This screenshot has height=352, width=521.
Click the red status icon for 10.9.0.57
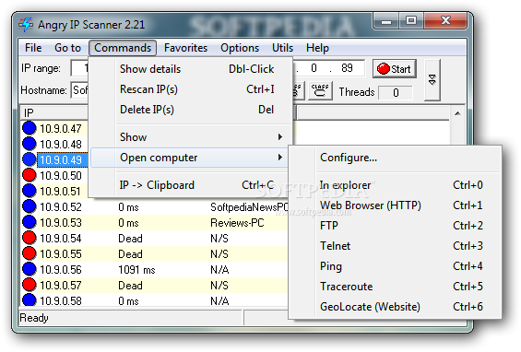pyautogui.click(x=30, y=285)
